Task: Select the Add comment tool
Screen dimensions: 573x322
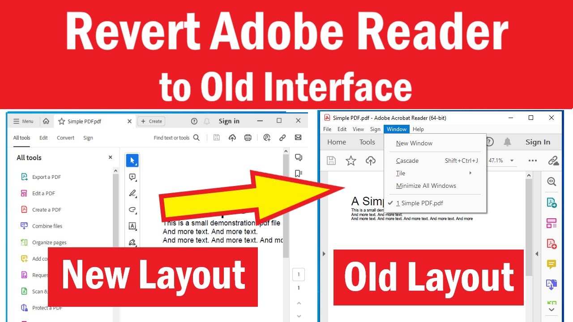Action: [132, 177]
